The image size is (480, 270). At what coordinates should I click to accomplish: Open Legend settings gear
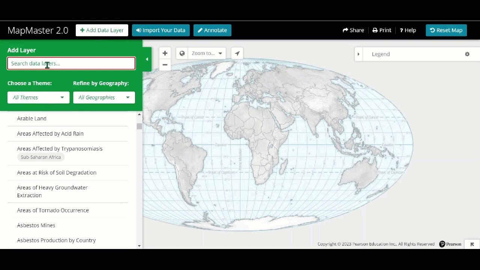coord(467,54)
